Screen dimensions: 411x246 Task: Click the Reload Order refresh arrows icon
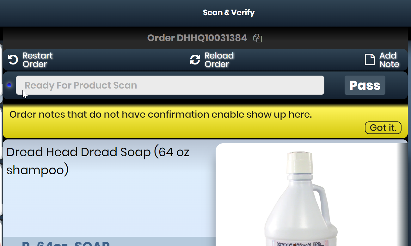[195, 60]
